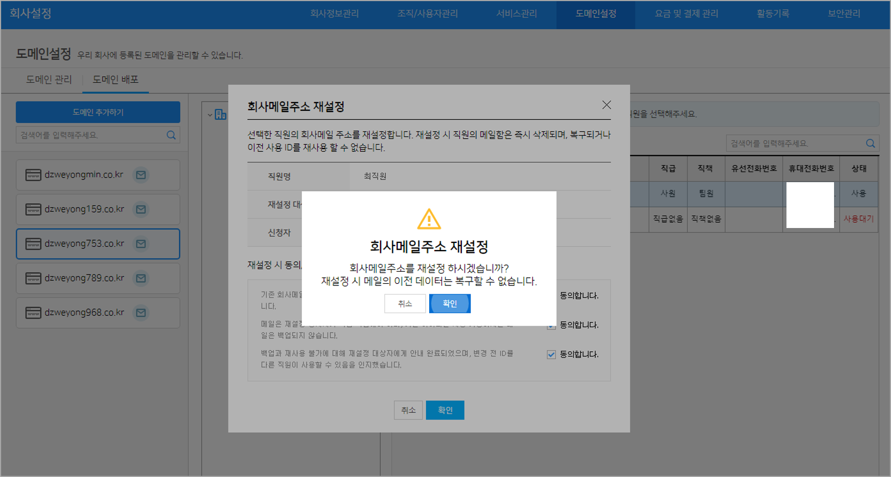The image size is (891, 477).
Task: Open the 보안관리 top menu
Action: pyautogui.click(x=843, y=14)
